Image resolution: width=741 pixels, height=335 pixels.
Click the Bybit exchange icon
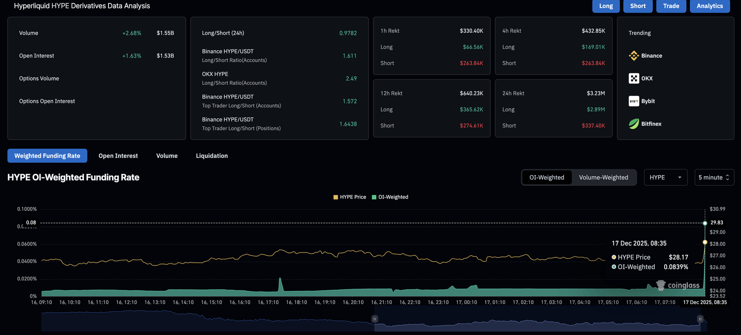[633, 101]
